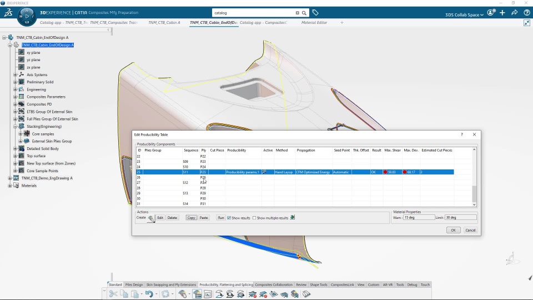533x300 pixels.
Task: Click the active status icon in row 25
Action: click(264, 172)
